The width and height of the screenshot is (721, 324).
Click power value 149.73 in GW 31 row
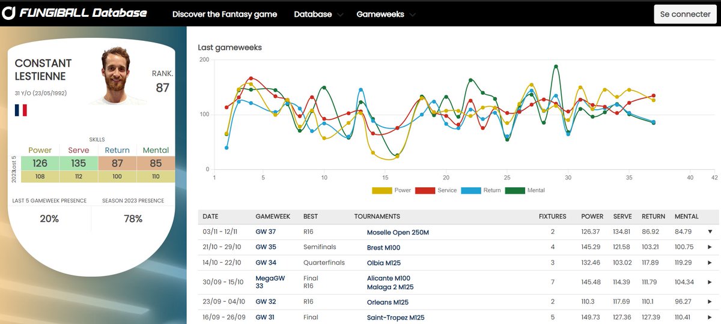[592, 317]
